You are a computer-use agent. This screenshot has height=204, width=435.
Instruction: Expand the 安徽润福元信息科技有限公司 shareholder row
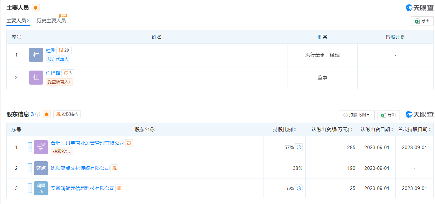pos(30,188)
